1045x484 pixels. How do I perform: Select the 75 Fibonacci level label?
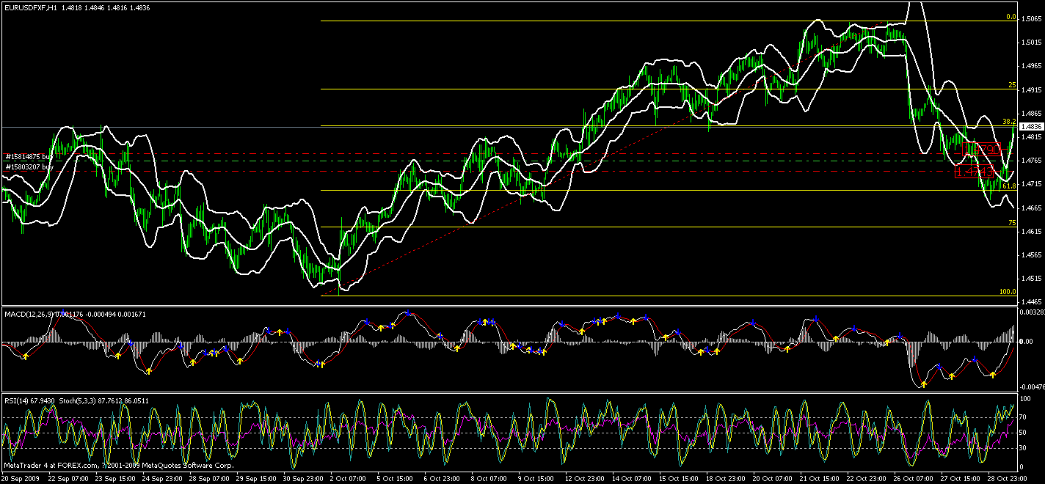pyautogui.click(x=1011, y=222)
